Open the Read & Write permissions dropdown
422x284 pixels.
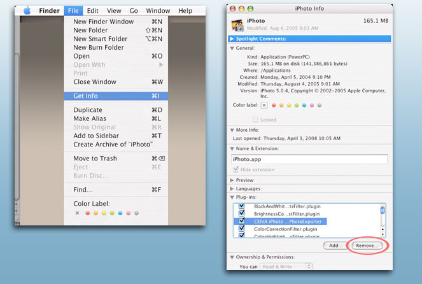286,267
